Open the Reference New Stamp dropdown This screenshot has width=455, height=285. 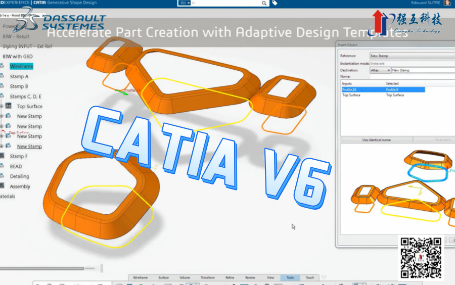point(412,56)
